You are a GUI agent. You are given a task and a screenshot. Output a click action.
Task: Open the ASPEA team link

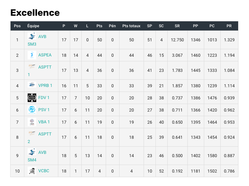tap(45, 55)
